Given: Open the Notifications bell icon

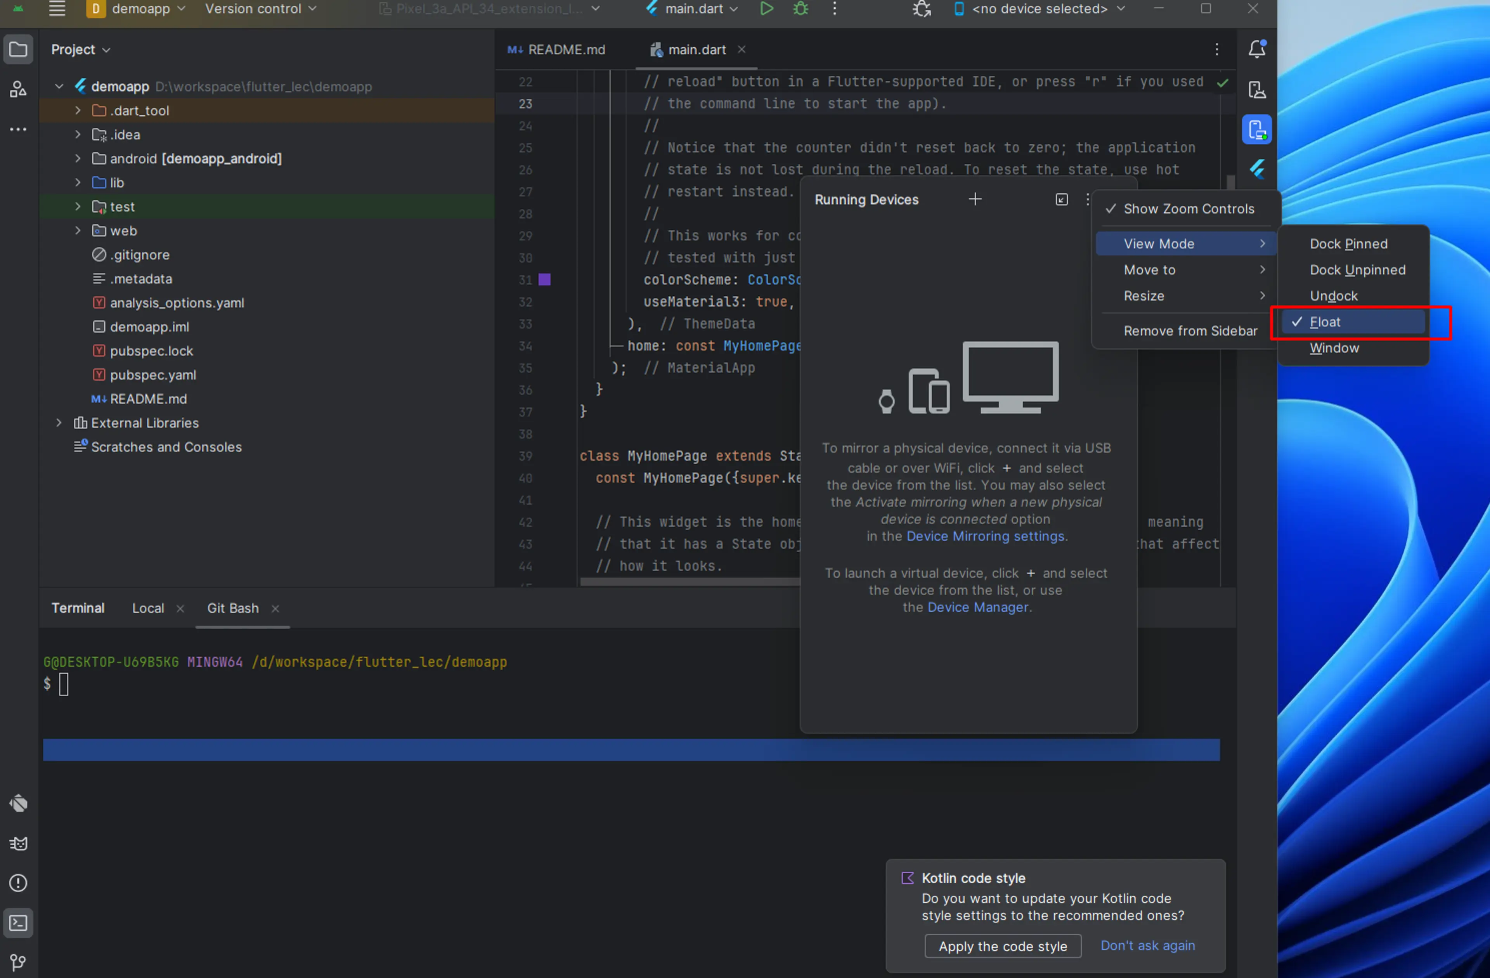Looking at the screenshot, I should point(1257,49).
